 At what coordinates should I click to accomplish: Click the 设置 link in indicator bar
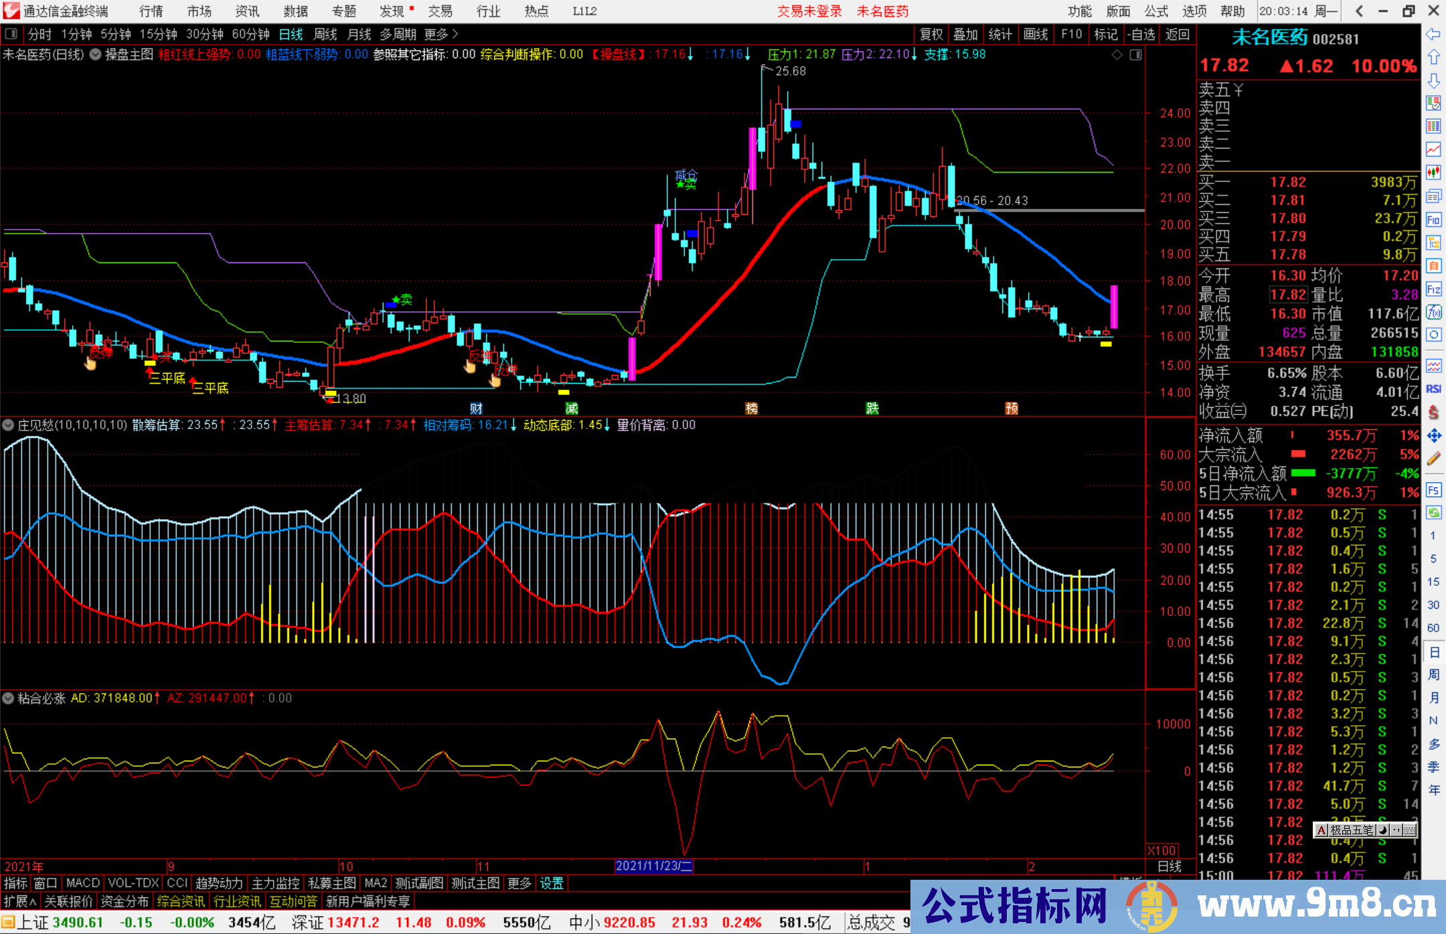click(x=552, y=883)
